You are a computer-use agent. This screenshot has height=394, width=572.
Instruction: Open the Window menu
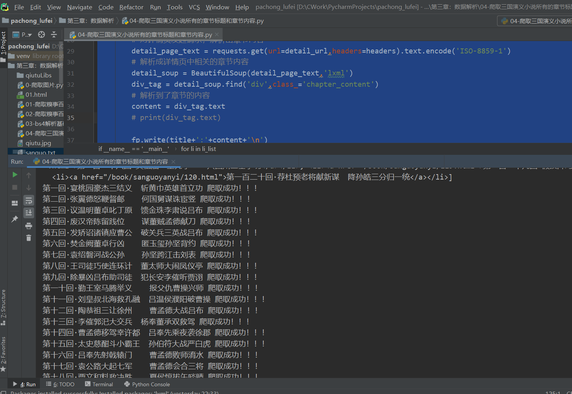point(218,7)
